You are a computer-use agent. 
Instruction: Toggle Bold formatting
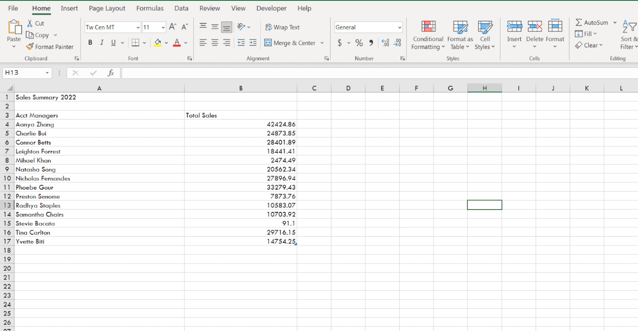pos(90,43)
